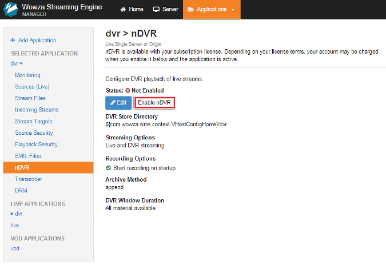386x265 pixels.
Task: Open Stream Targets settings
Action: 34,121
